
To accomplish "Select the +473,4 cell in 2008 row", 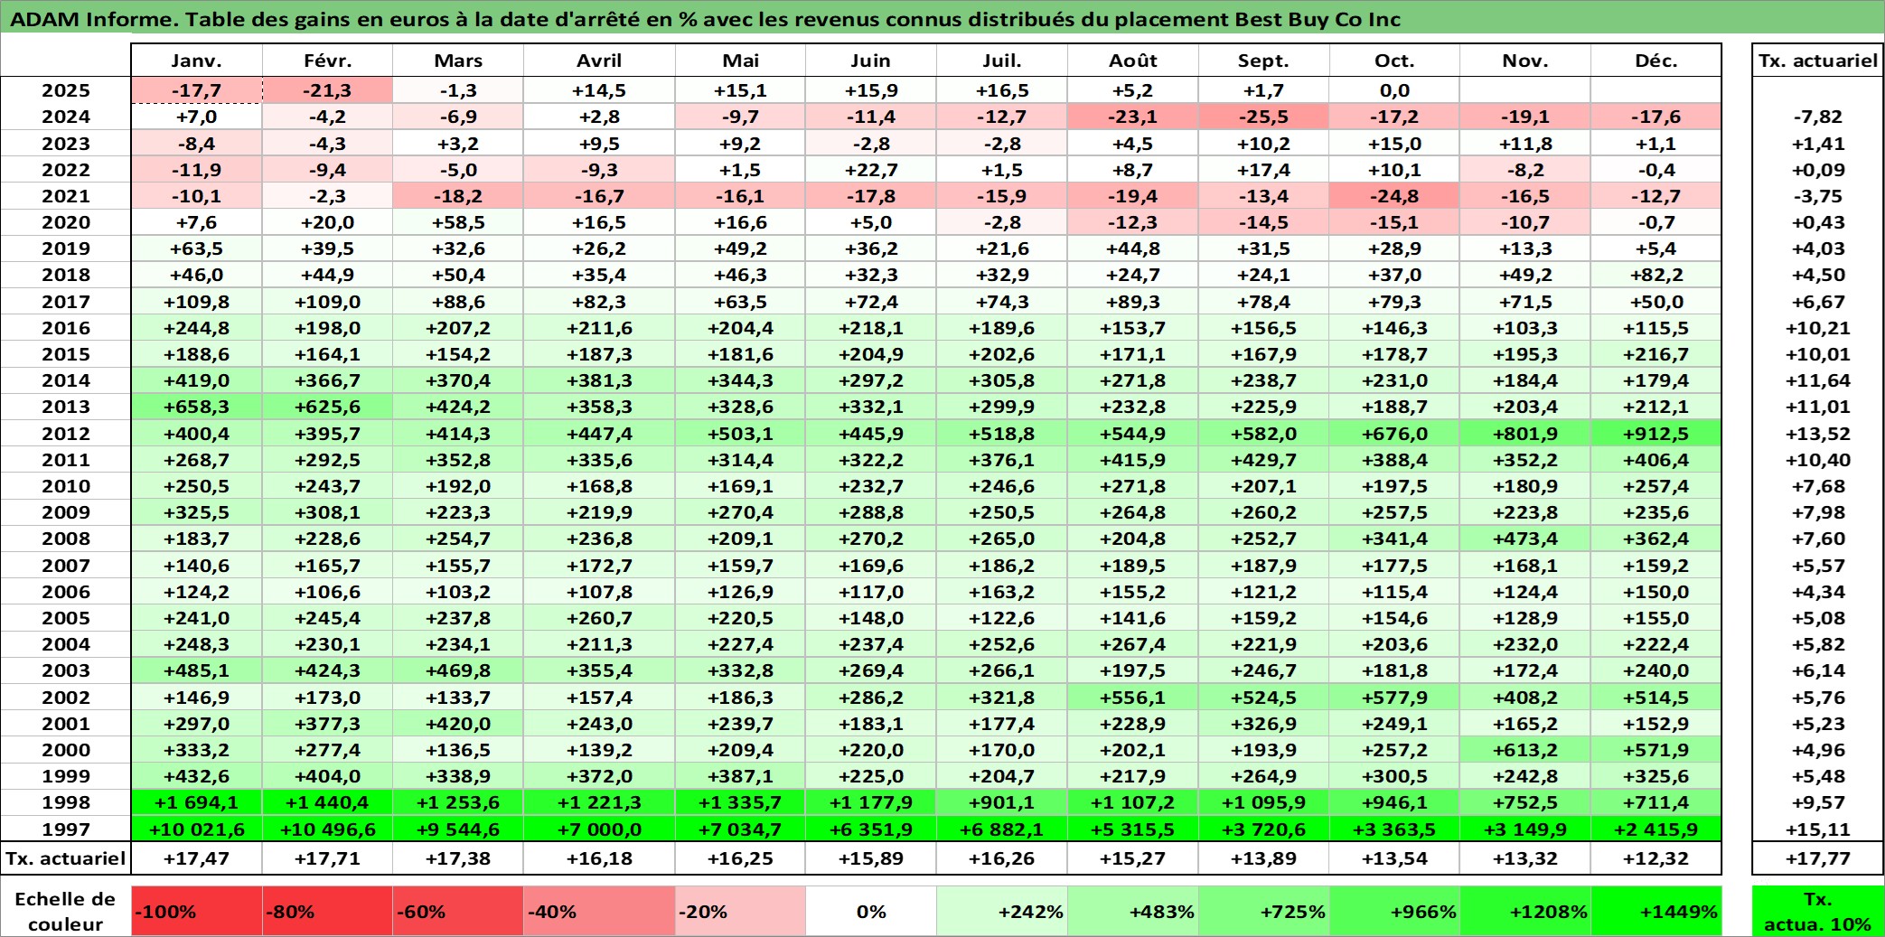I will click(1525, 539).
